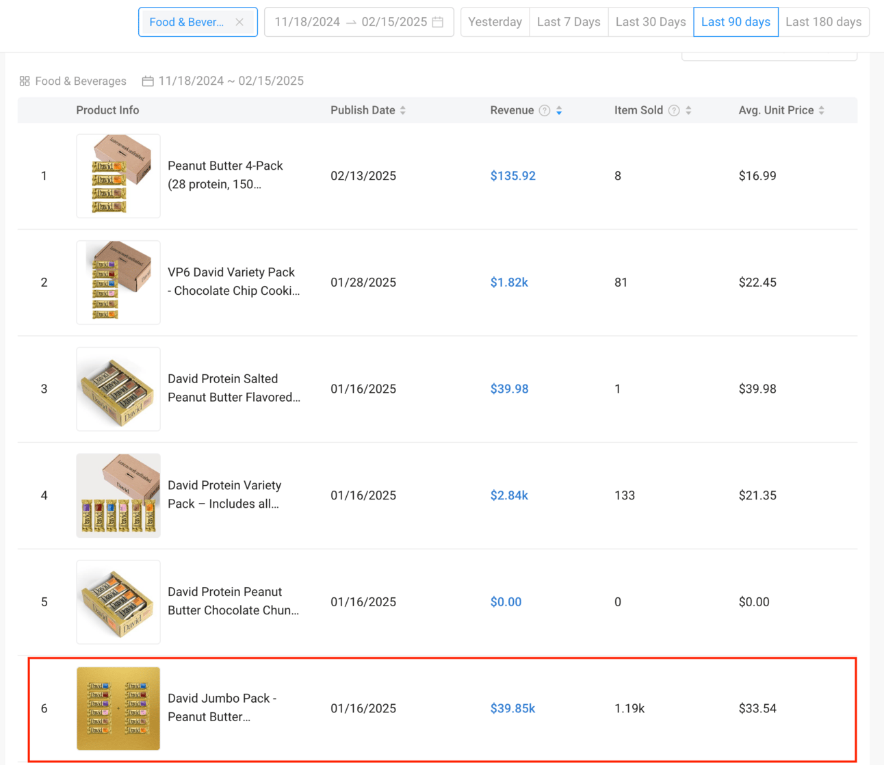
Task: Click the Product Info column header
Action: point(107,110)
